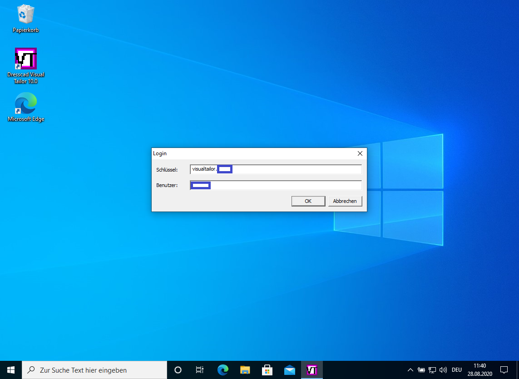The width and height of the screenshot is (519, 379).
Task: Click Abbrechen to cancel the login
Action: [345, 201]
